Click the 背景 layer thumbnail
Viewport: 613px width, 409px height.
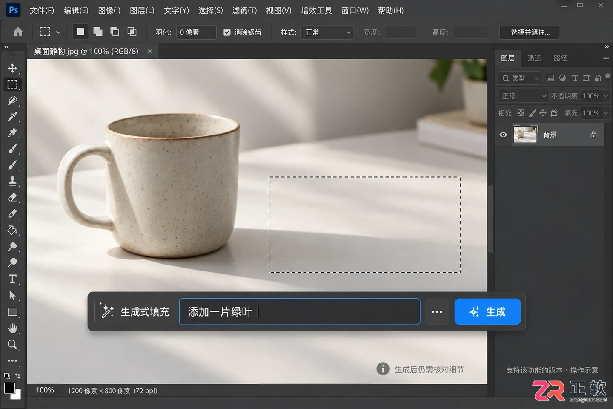524,134
